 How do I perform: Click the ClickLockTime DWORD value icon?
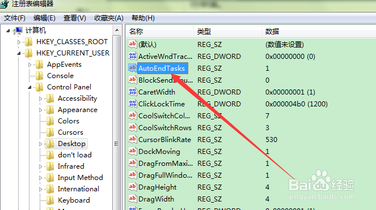point(133,104)
